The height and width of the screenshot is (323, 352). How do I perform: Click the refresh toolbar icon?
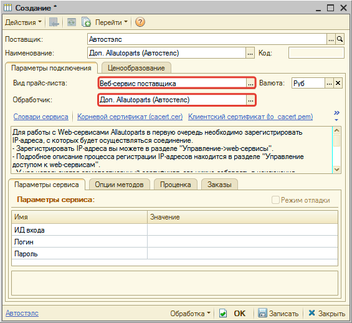(x=72, y=22)
